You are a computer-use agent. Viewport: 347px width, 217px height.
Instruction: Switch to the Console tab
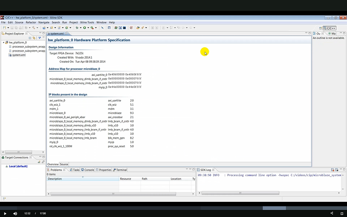tap(88, 170)
